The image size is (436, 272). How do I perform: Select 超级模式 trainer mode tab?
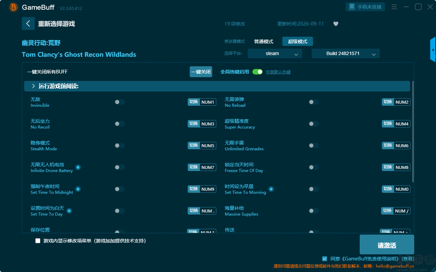click(298, 41)
